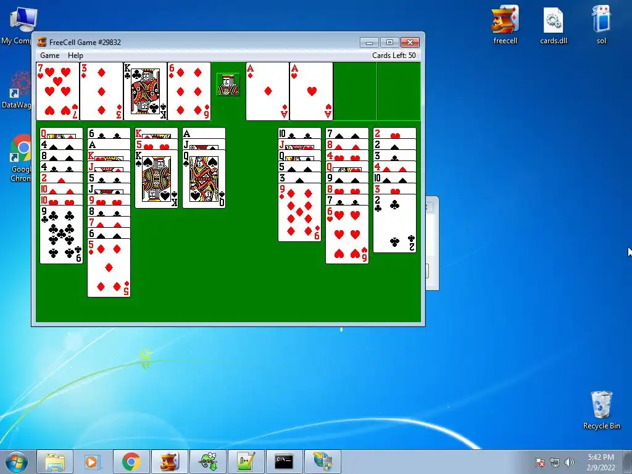Click the 6 of clubs top card
Image resolution: width=632 pixels, height=474 pixels.
(109, 133)
